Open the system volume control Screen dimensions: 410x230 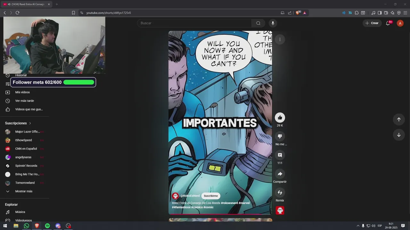[x=373, y=226]
